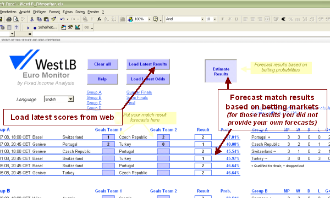The height and width of the screenshot is (198, 330).
Task: Open the Insert Function fx icon
Action: (99, 19)
